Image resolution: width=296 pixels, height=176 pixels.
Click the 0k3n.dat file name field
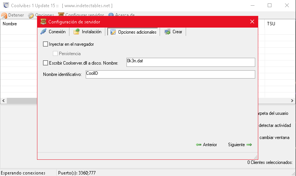191,62
